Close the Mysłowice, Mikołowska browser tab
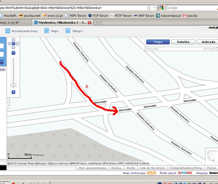218x184 pixels. 90,23
